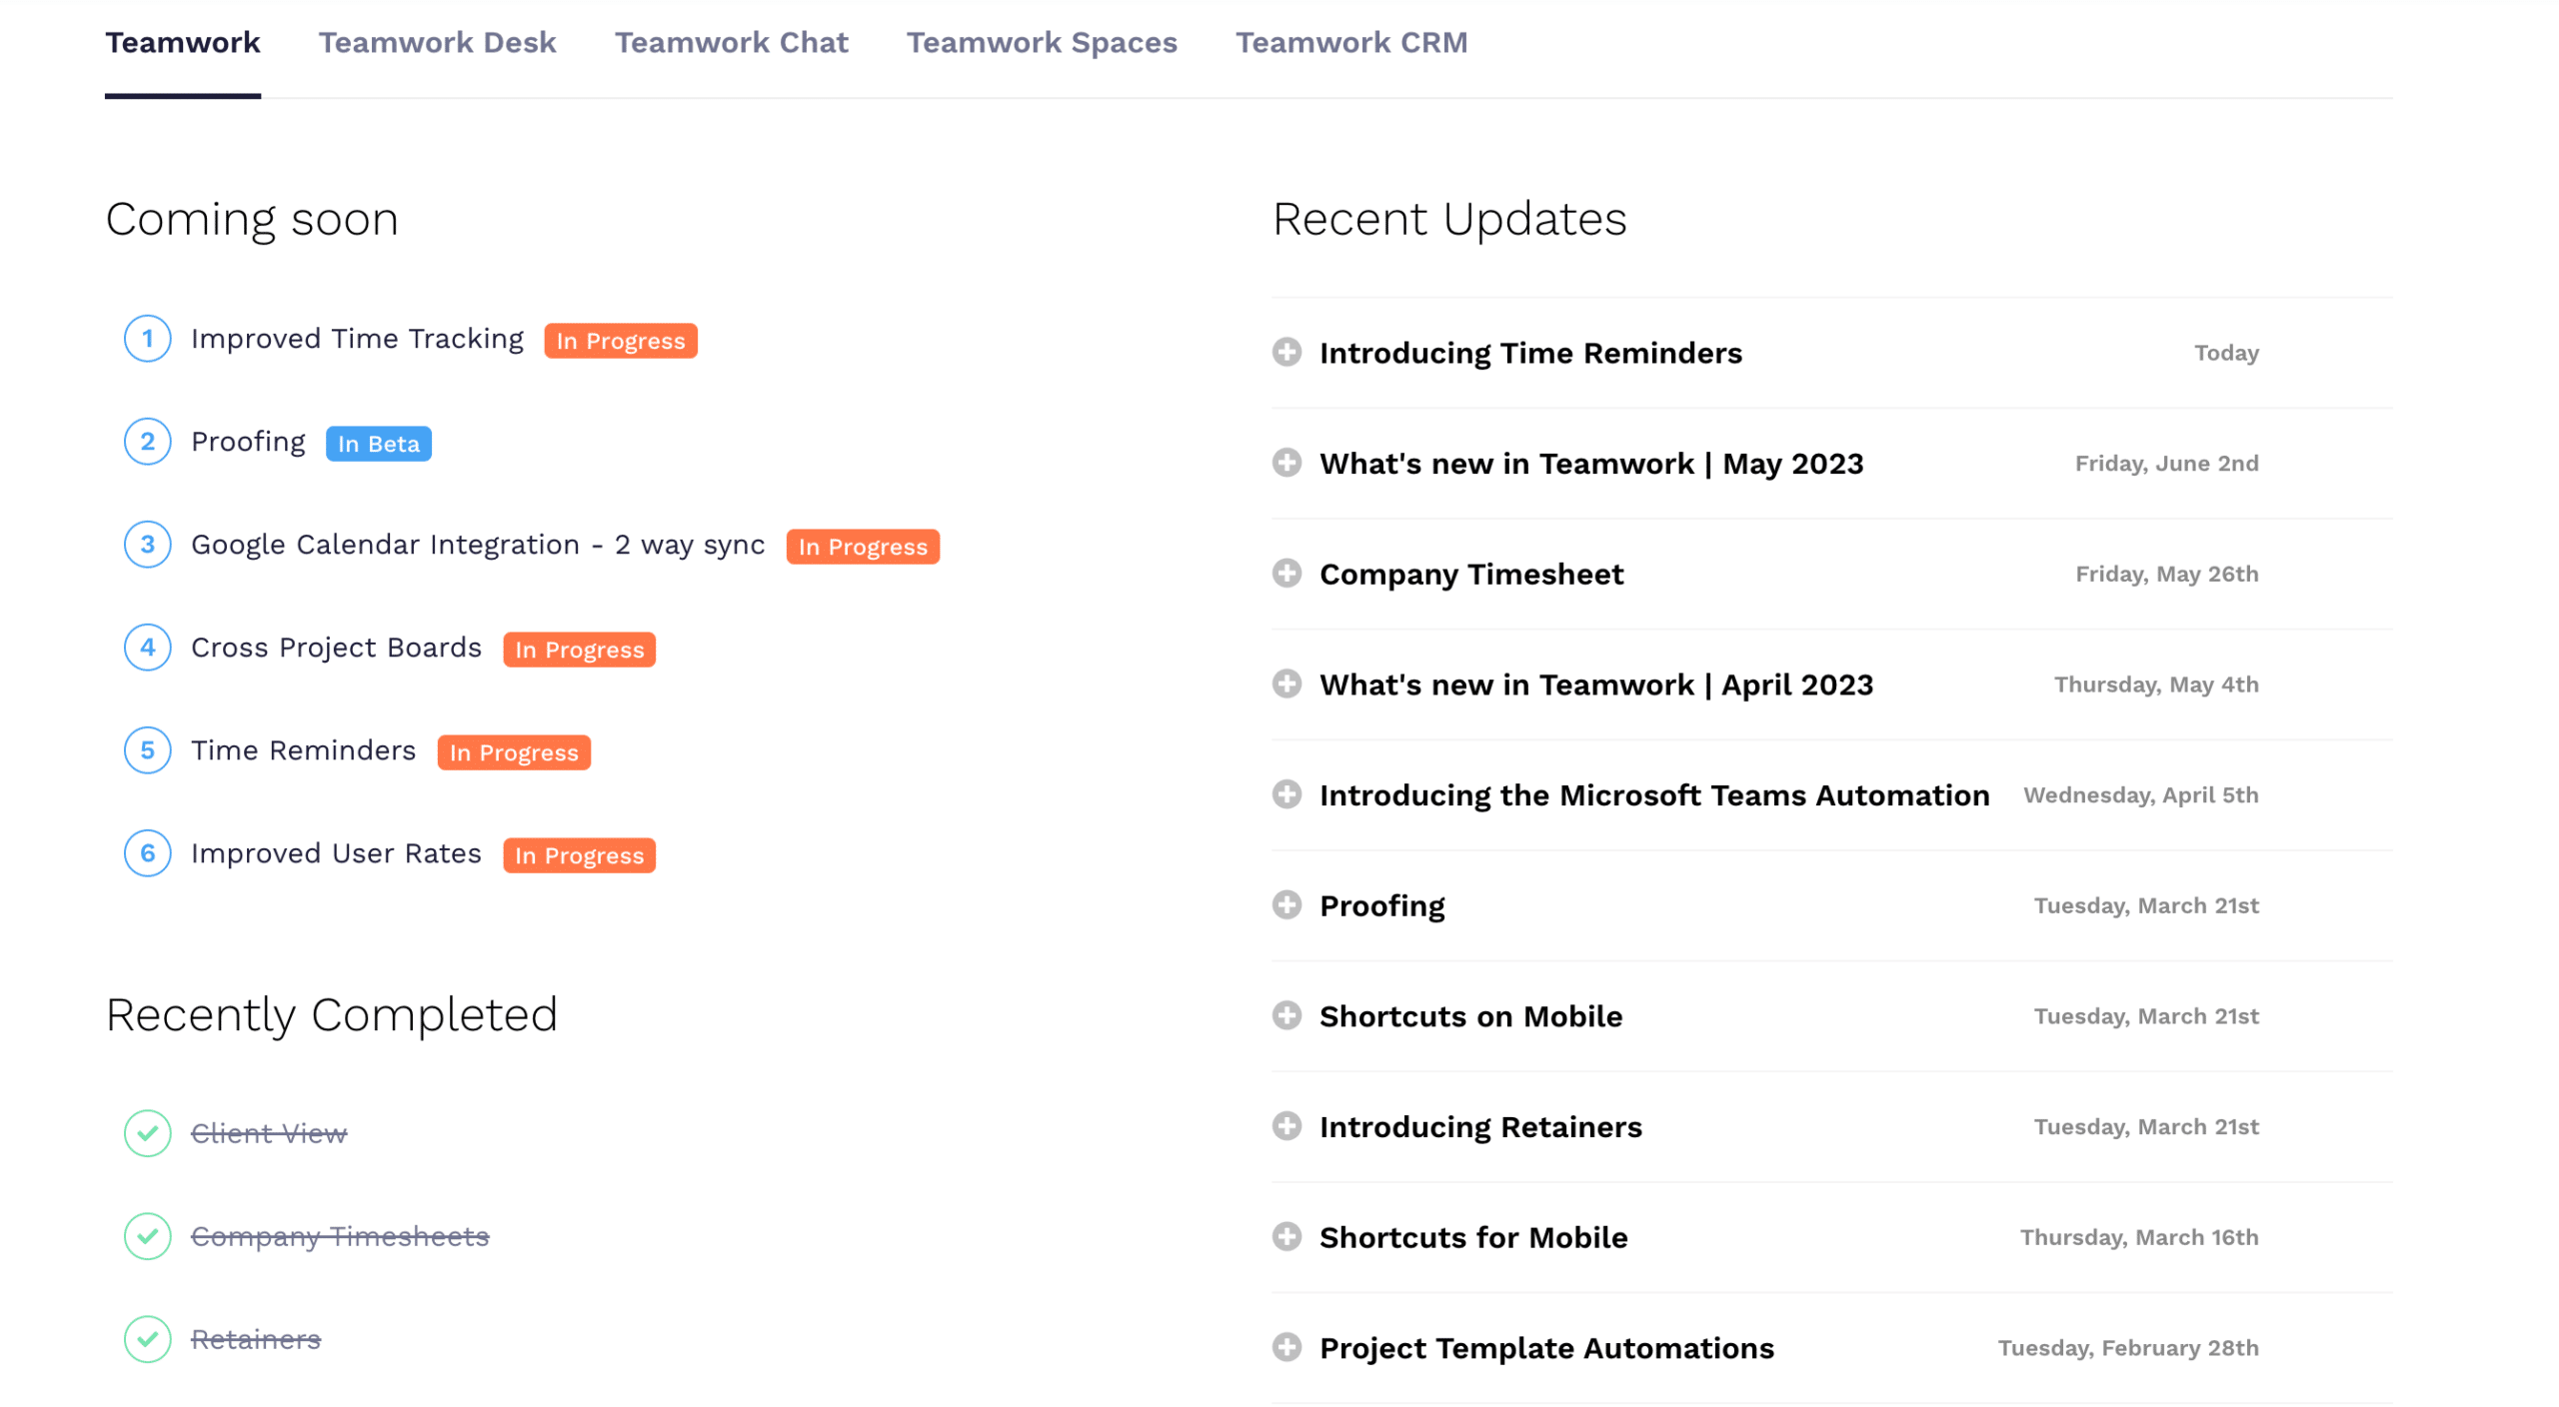2559x1407 pixels.
Task: Click completed item Retainers
Action: click(x=255, y=1339)
